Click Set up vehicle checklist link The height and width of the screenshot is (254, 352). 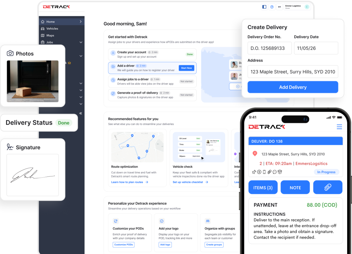coord(190,182)
